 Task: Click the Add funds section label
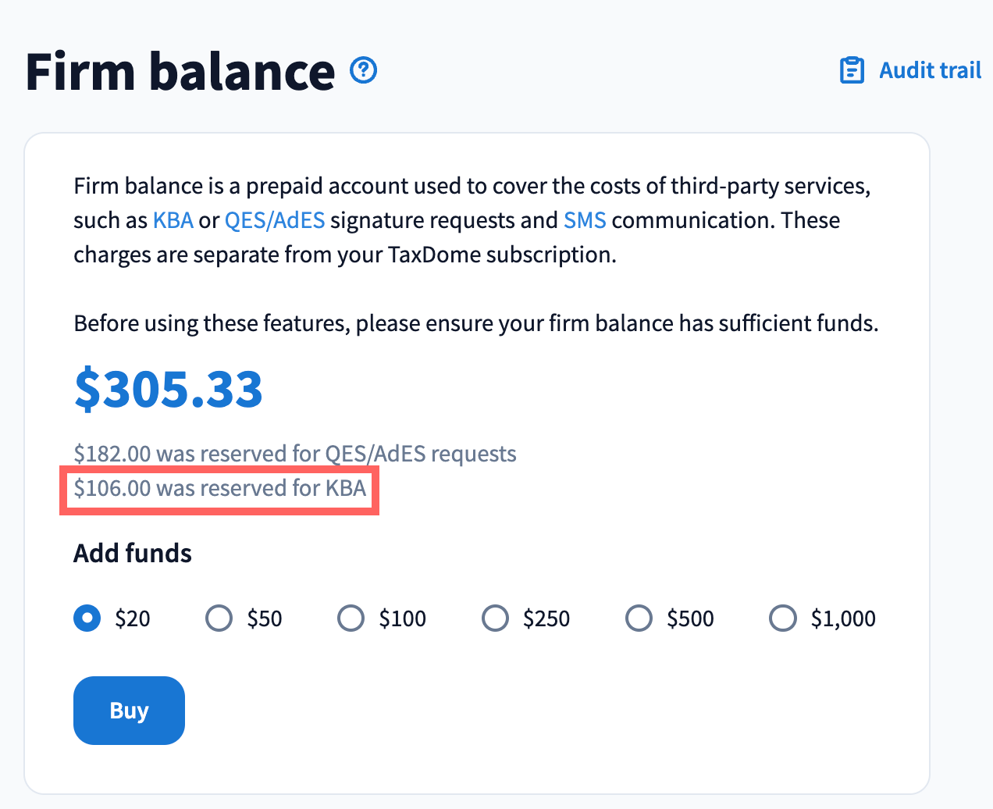tap(133, 554)
